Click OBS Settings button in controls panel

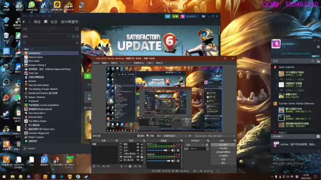point(223,159)
